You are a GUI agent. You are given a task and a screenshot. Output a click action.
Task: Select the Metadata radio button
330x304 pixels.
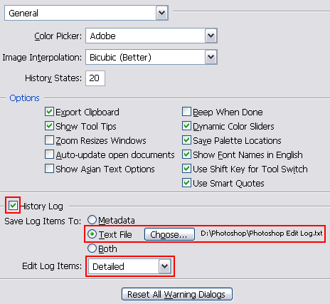coord(92,220)
